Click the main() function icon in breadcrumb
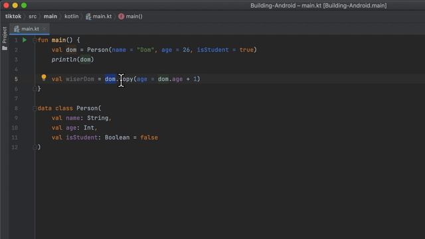Viewport: 425px width, 239px height. (121, 17)
